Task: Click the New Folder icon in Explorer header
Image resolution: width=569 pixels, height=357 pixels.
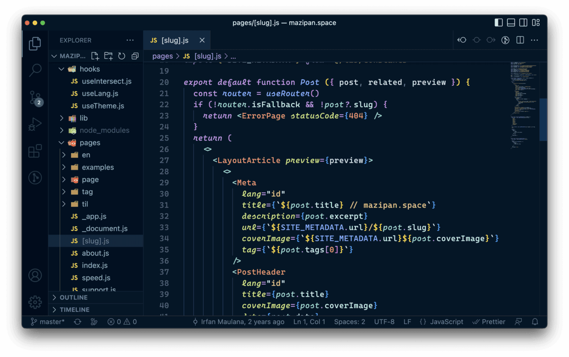Action: tap(108, 56)
